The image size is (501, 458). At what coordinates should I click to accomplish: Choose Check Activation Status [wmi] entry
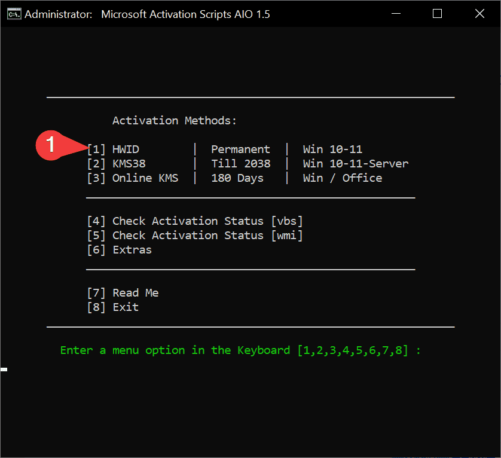[x=195, y=236]
